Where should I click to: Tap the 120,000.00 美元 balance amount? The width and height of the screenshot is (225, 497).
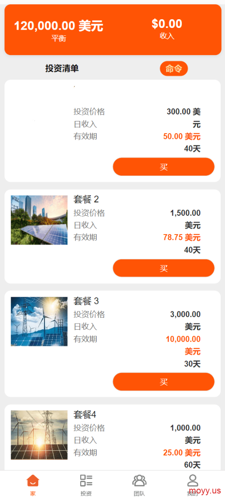[x=58, y=26]
